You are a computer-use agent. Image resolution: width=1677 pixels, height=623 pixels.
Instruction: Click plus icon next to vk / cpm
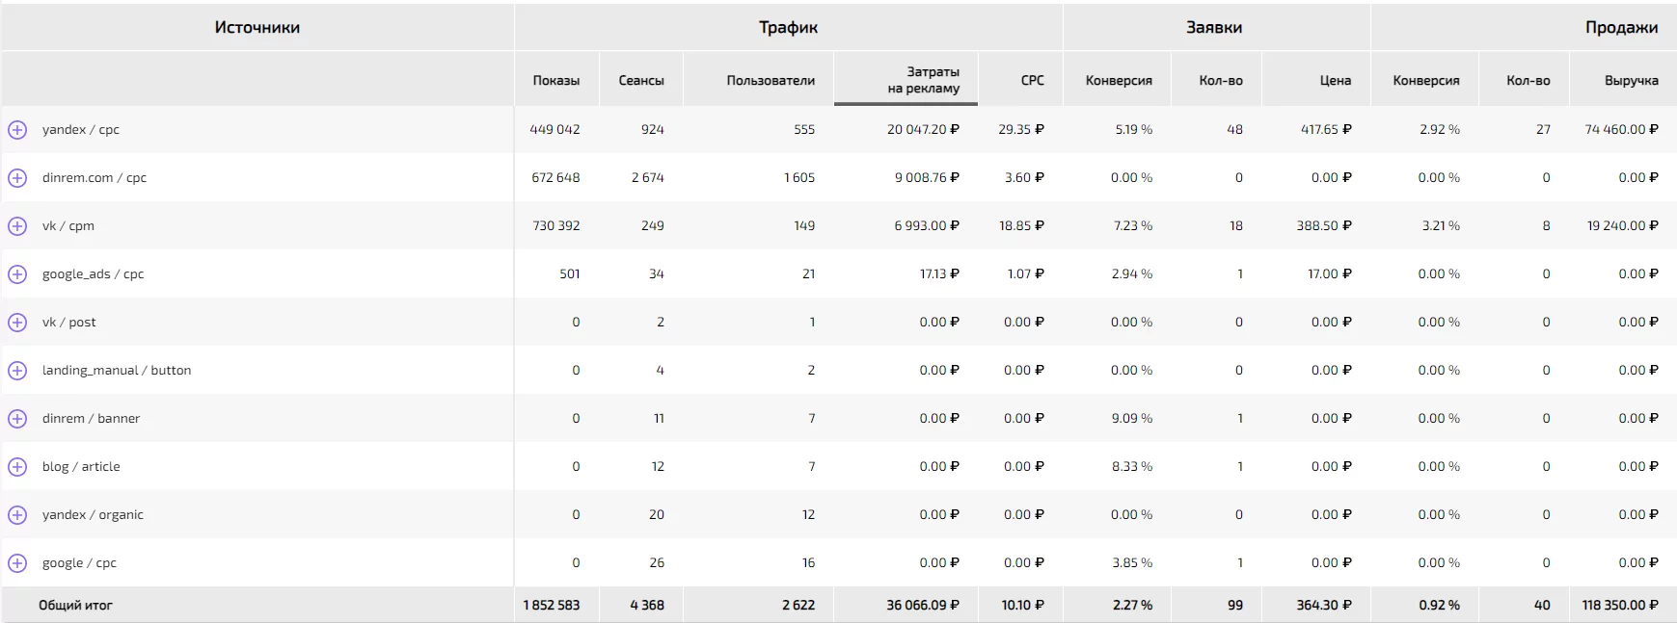coord(17,225)
